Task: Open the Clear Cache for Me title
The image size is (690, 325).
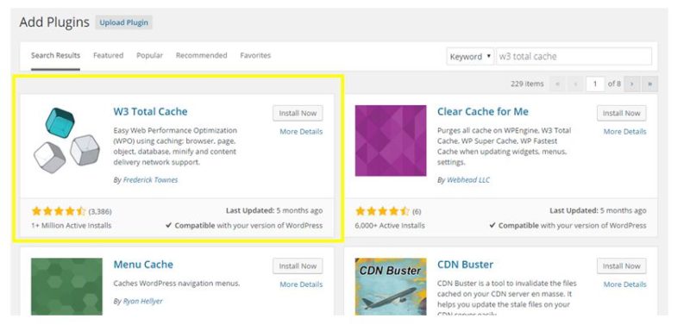Action: 483,112
